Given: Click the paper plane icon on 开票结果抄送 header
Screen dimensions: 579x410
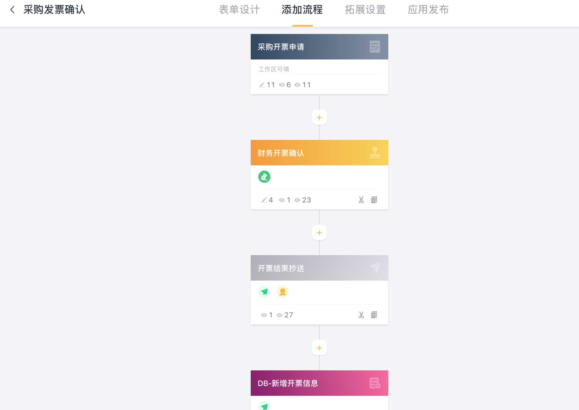Looking at the screenshot, I should 375,268.
